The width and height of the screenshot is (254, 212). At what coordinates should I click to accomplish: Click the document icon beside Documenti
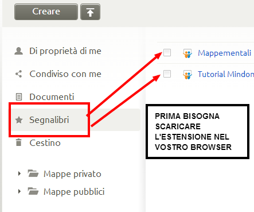tap(19, 97)
